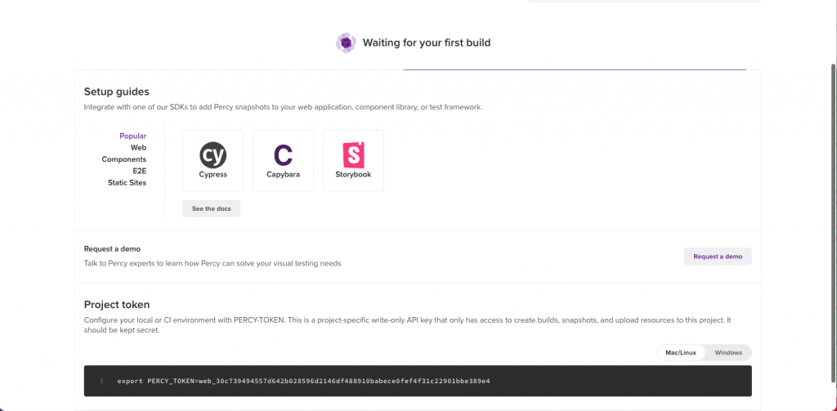Open the Capybara setup guide card

point(283,161)
